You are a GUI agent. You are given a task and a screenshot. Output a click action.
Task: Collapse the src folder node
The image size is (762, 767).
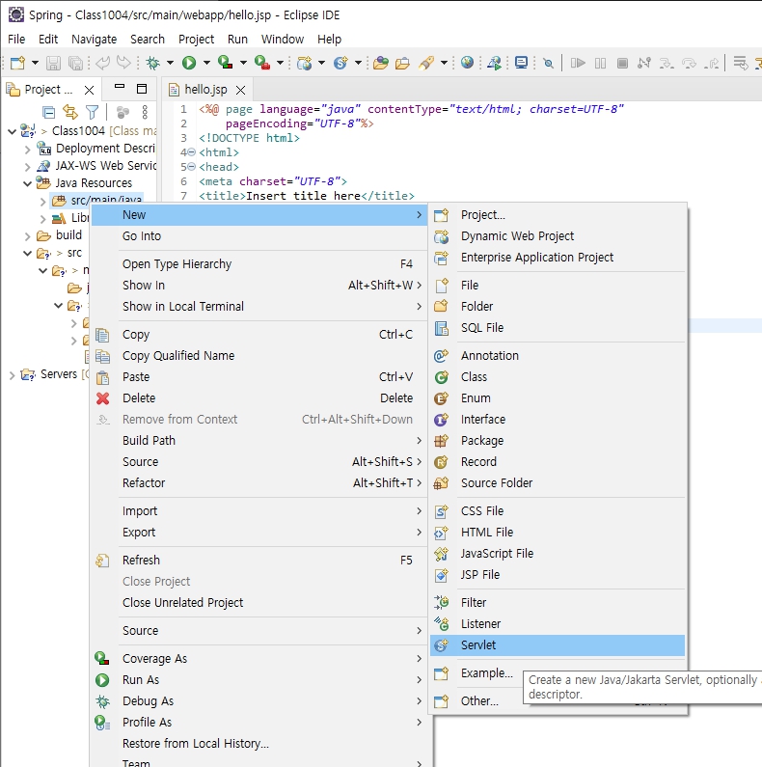[27, 253]
